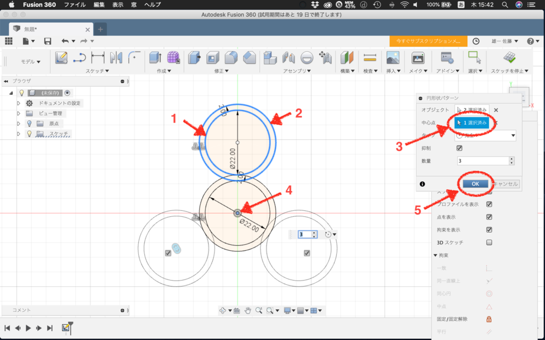Open the 編集 menu

[x=99, y=4]
